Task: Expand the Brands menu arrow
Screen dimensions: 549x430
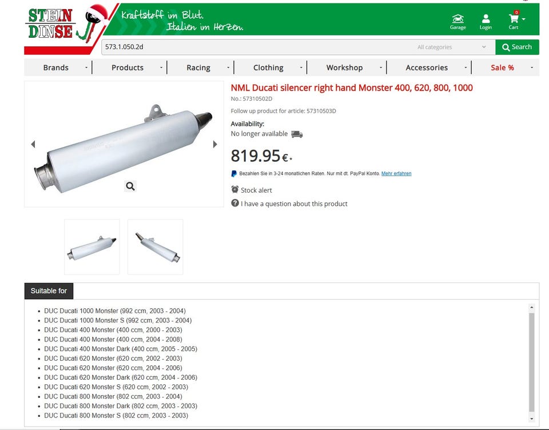Action: (x=86, y=67)
